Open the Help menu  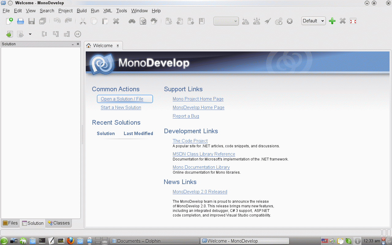point(156,11)
